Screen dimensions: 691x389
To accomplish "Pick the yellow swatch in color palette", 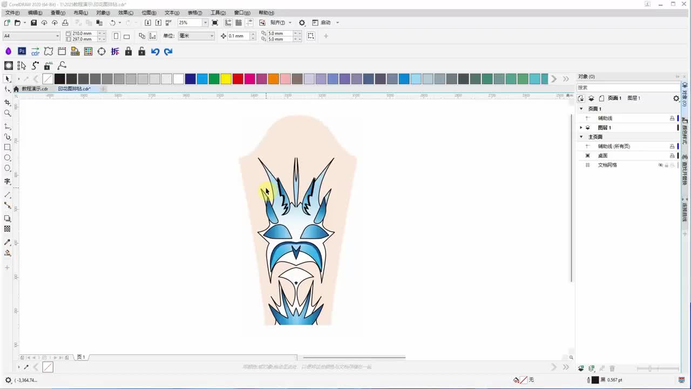I will pos(226,79).
